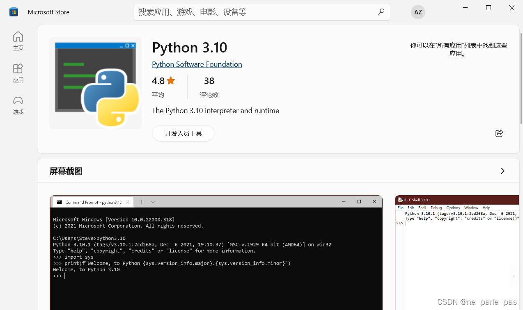Focus the store search box
The width and height of the screenshot is (523, 310).
pos(261,12)
